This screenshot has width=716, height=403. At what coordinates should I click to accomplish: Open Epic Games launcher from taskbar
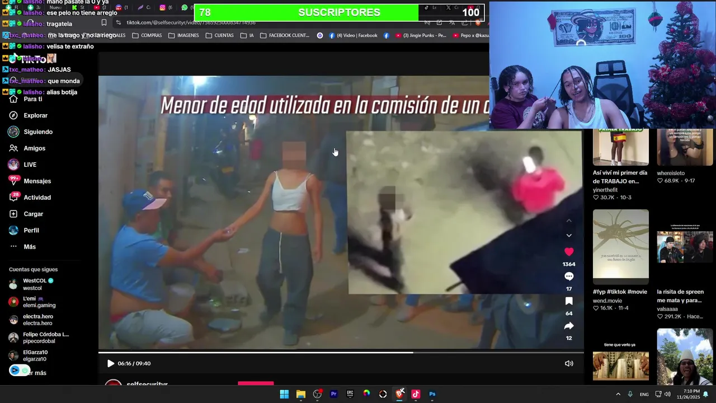coord(350,394)
